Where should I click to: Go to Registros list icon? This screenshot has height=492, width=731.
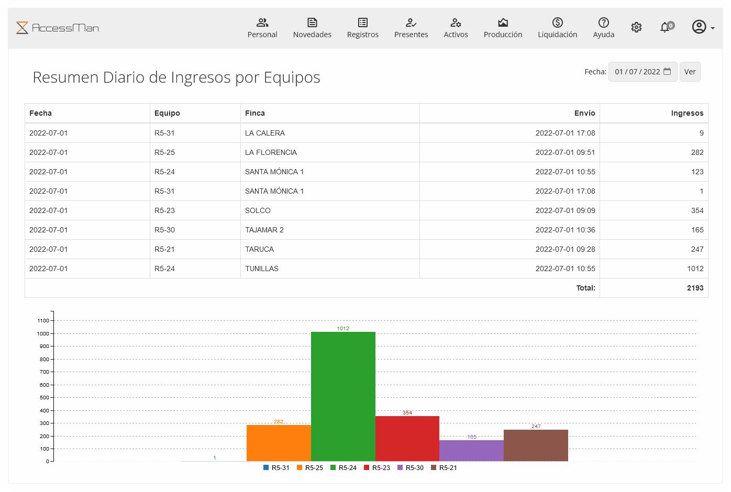point(362,23)
